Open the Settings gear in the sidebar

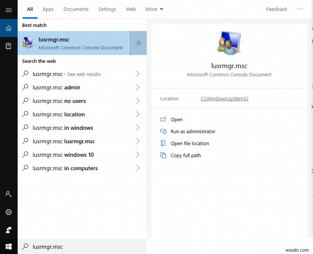coord(9,212)
